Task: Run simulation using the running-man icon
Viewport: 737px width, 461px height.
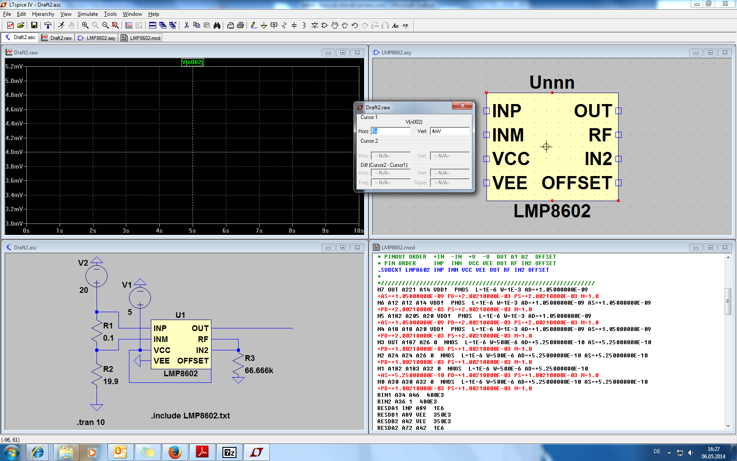Action: 61,25
